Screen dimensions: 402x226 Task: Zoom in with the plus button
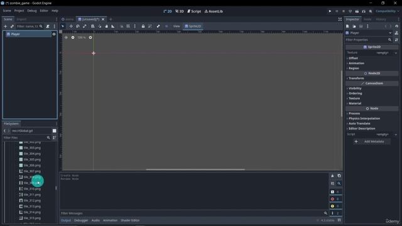90,38
